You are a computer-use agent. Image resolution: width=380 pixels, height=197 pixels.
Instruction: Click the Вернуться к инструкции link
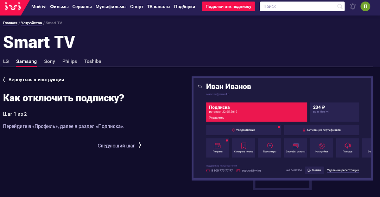pos(36,80)
